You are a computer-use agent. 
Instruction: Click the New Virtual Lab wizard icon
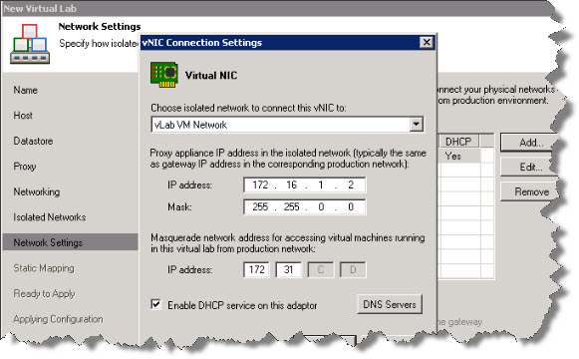30,44
